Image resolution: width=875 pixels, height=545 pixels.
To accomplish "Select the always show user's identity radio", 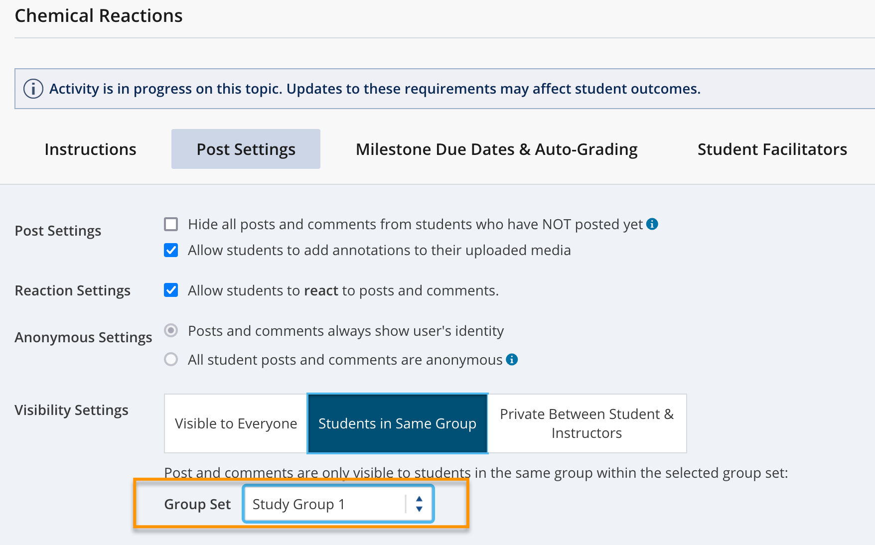I will coord(171,331).
